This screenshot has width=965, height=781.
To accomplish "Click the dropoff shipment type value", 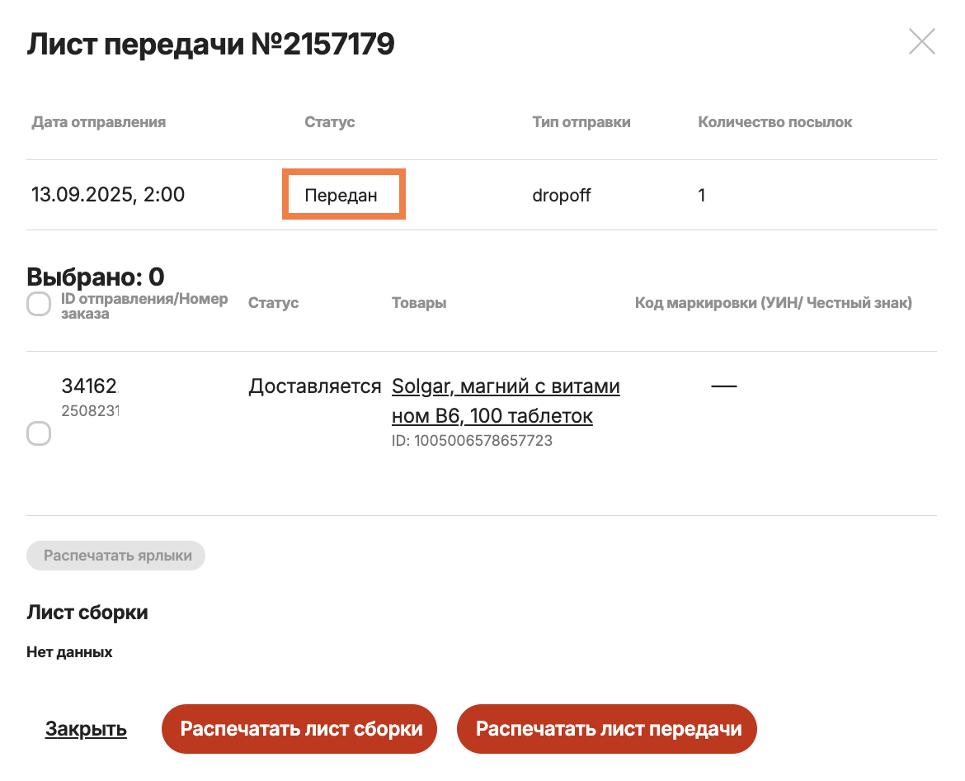I will [561, 196].
